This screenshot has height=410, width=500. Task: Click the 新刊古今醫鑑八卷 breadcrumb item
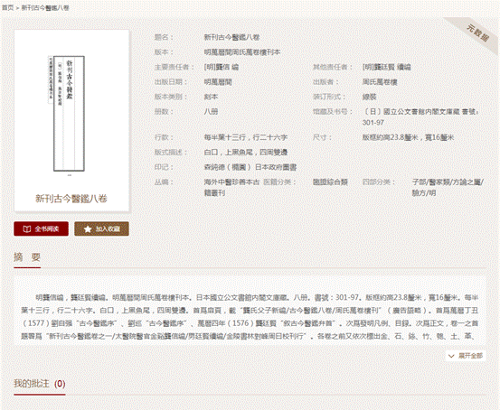[x=45, y=7]
